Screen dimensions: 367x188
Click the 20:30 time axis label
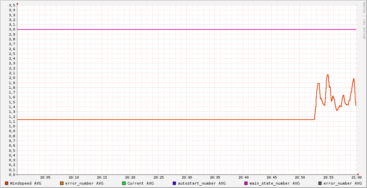click(x=187, y=177)
